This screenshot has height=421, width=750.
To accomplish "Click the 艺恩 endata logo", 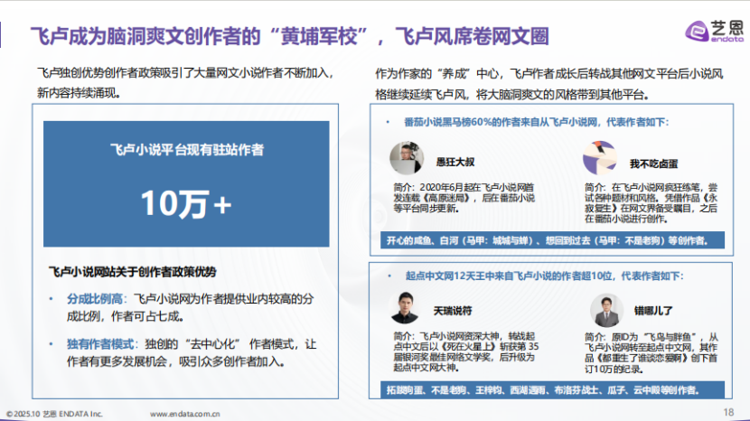I will click(x=715, y=32).
